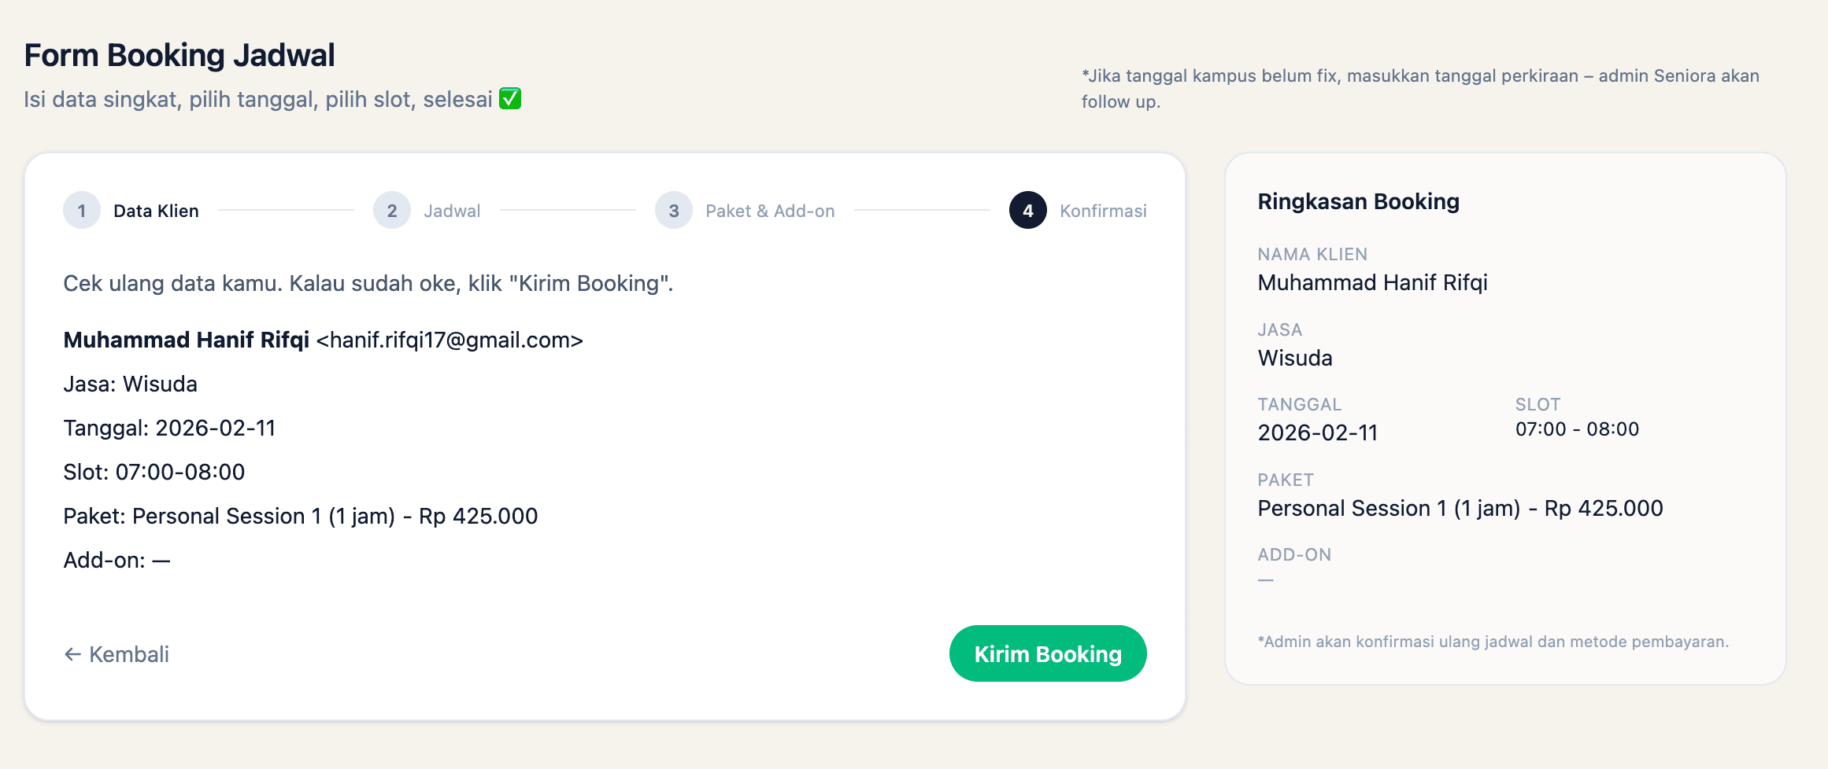Go to the Jadwal step label
Image resolution: width=1828 pixels, height=769 pixels.
[x=452, y=211]
